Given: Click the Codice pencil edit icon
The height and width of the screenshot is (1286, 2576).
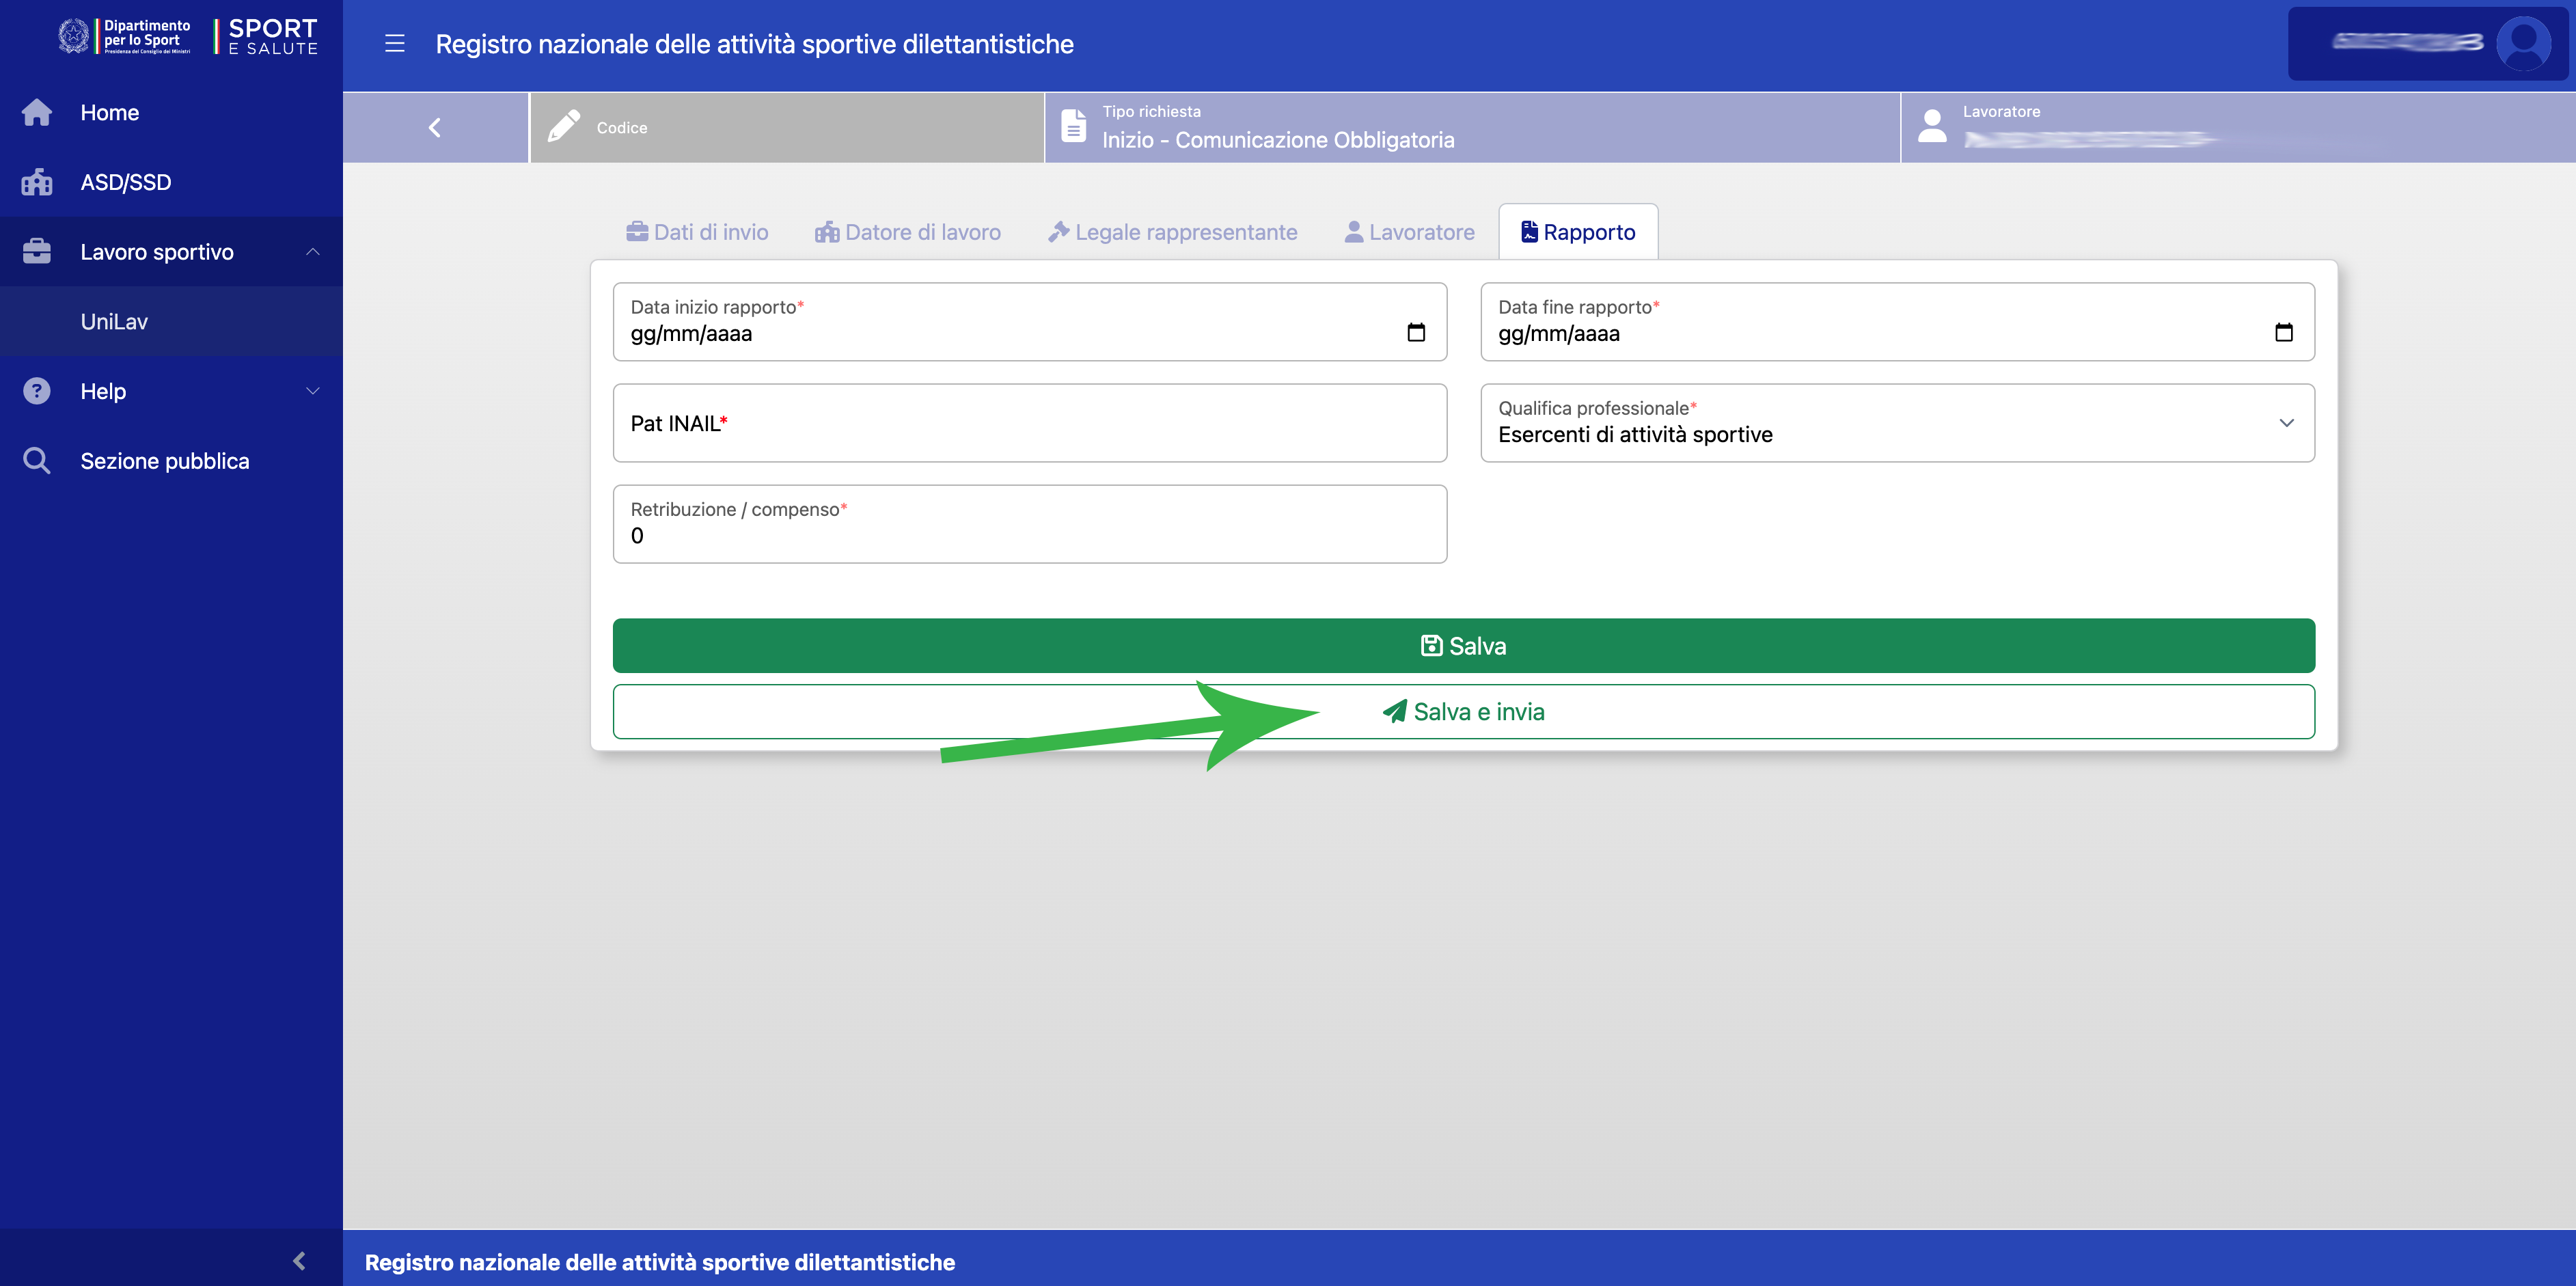Looking at the screenshot, I should 564,127.
